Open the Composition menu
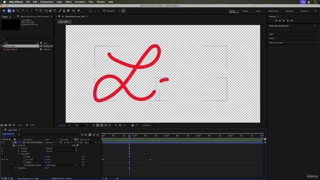320x180 pixels. pos(46,2)
